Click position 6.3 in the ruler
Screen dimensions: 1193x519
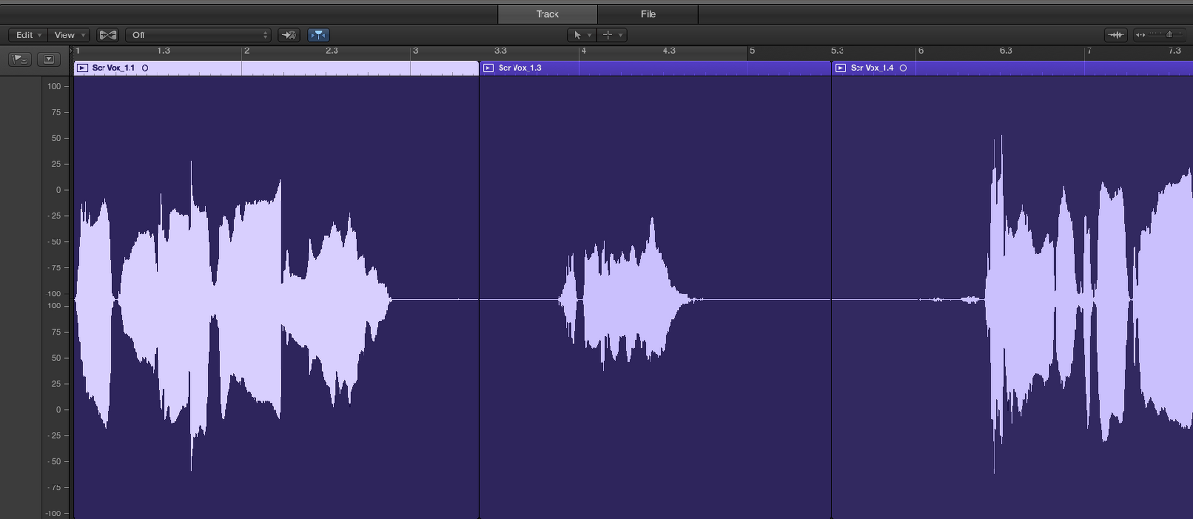pos(1006,51)
